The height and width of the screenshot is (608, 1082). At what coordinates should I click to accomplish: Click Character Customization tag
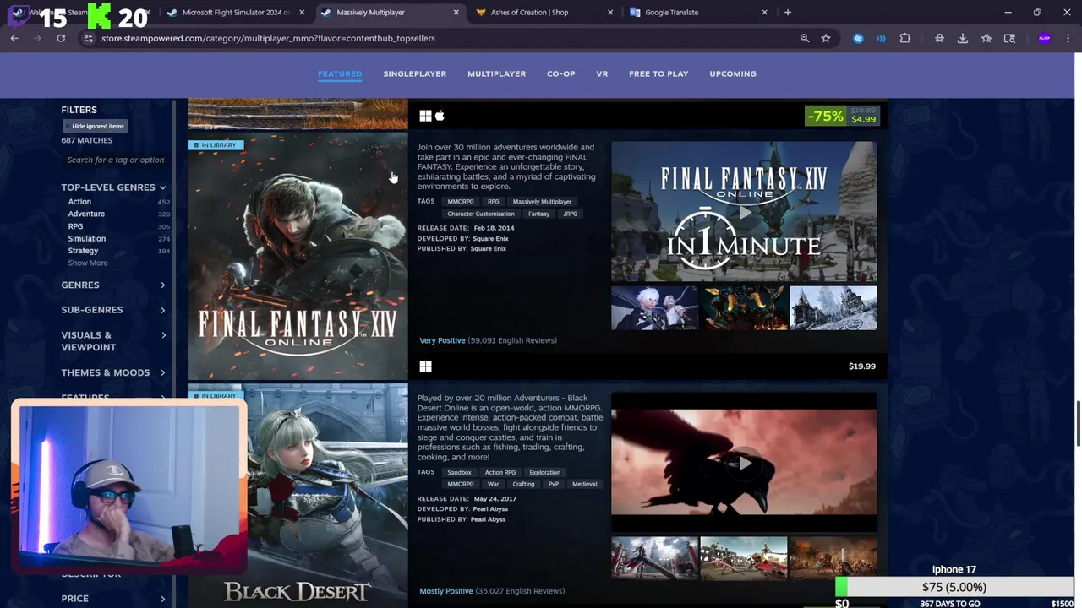(x=481, y=214)
